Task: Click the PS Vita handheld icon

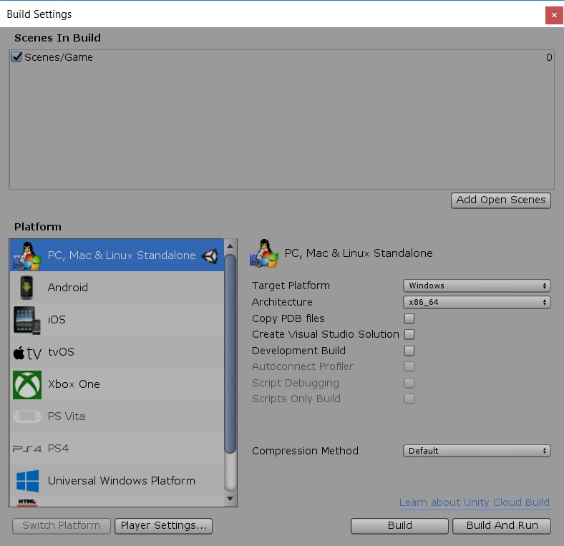Action: coord(27,416)
